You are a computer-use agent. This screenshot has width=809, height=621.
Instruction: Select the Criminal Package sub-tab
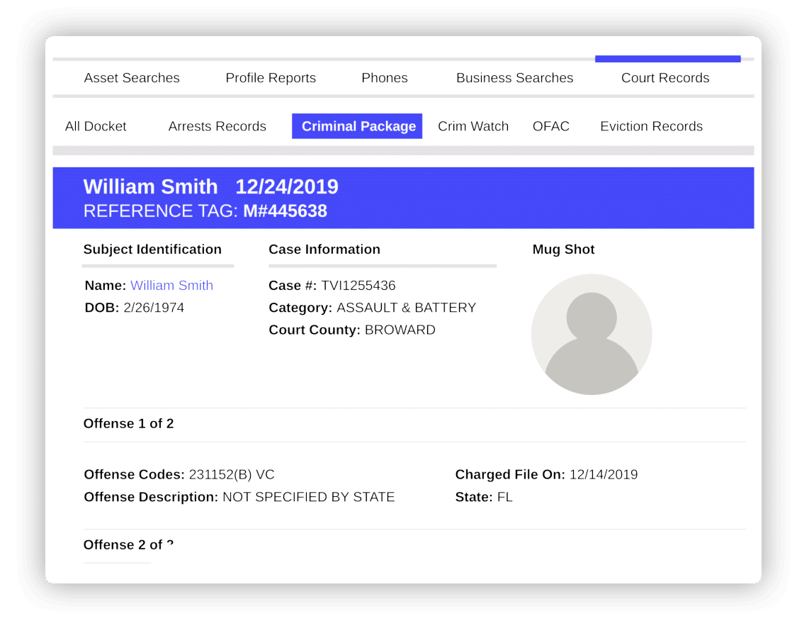click(x=357, y=126)
